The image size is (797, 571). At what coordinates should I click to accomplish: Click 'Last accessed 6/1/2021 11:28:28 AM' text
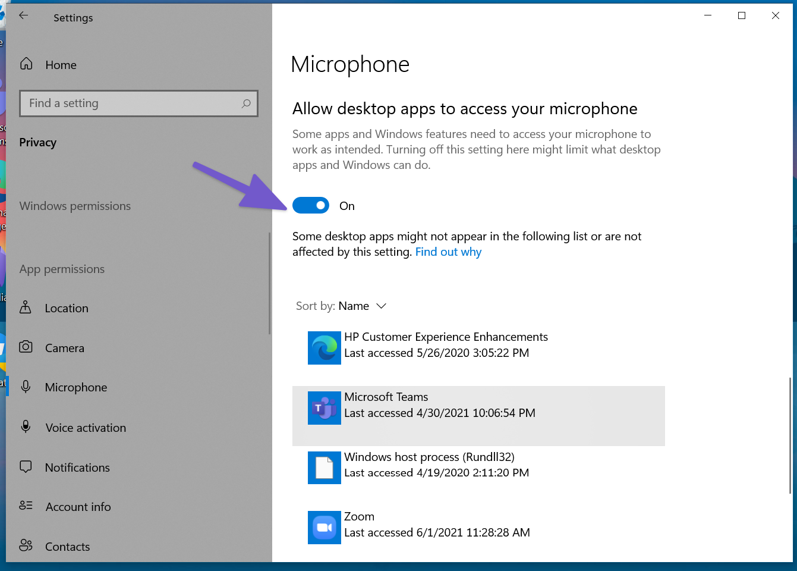coord(437,532)
